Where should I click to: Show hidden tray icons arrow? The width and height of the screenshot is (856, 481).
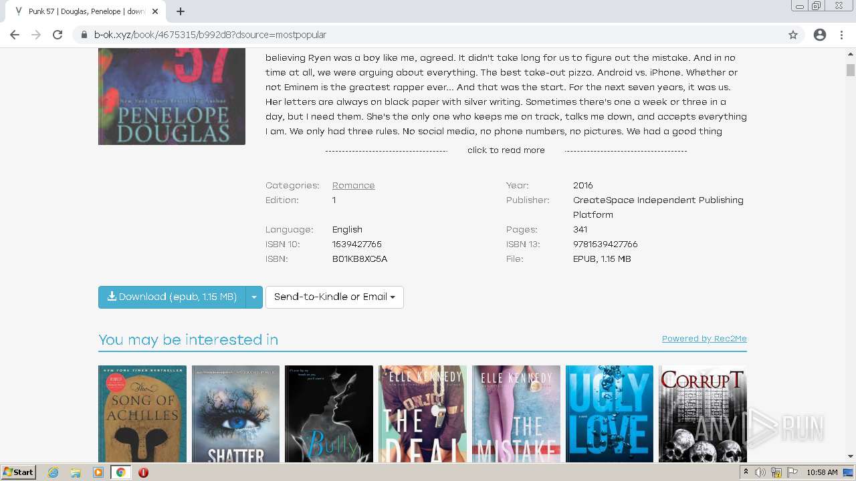pyautogui.click(x=746, y=472)
